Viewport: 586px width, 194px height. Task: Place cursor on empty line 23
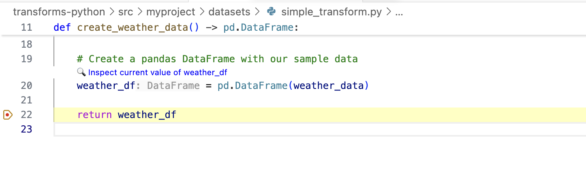[x=319, y=129]
